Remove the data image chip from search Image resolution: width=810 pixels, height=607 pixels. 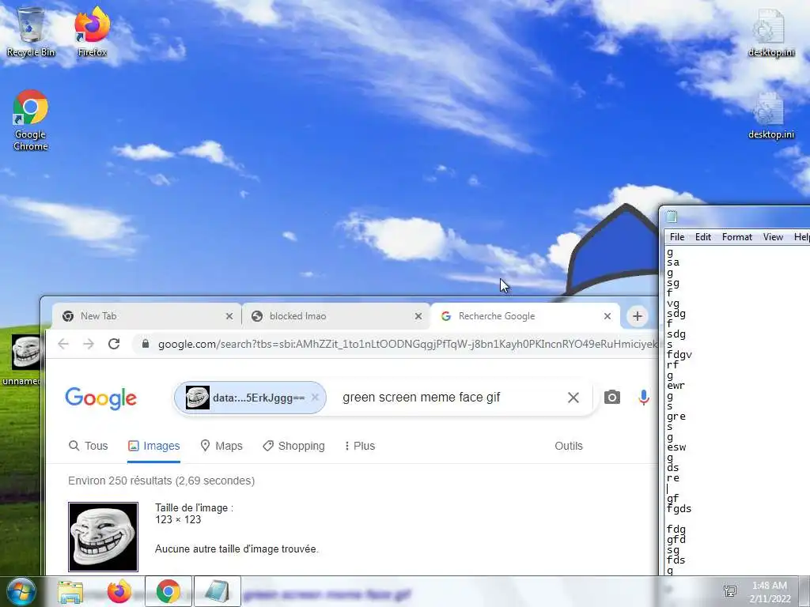tap(315, 398)
